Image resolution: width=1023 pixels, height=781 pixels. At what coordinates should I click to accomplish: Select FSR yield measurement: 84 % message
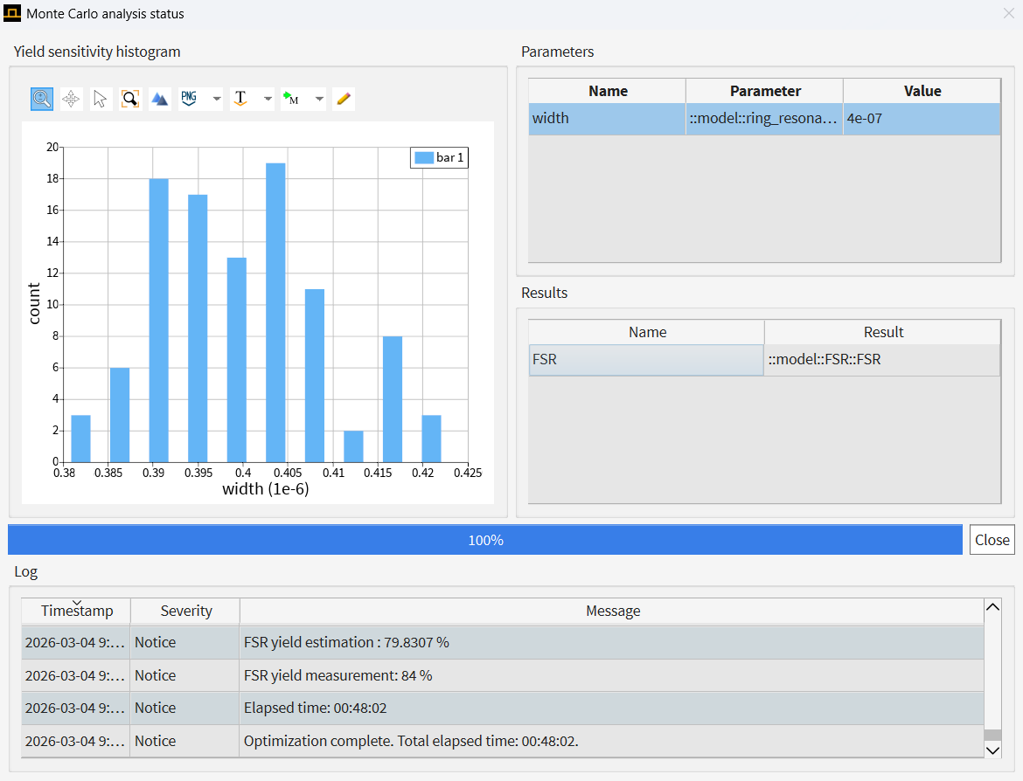612,676
